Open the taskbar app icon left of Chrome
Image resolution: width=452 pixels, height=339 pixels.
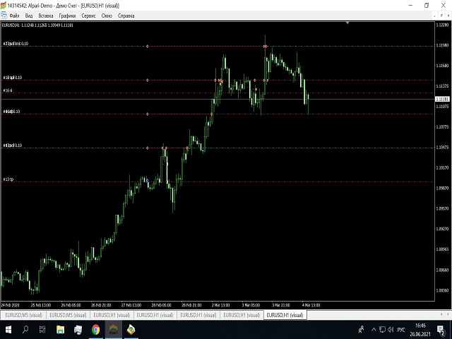78,330
